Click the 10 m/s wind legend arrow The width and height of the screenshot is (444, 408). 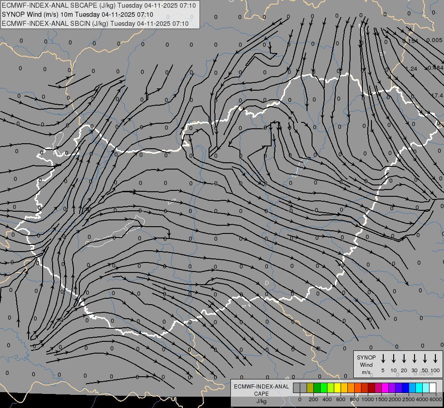click(x=394, y=358)
